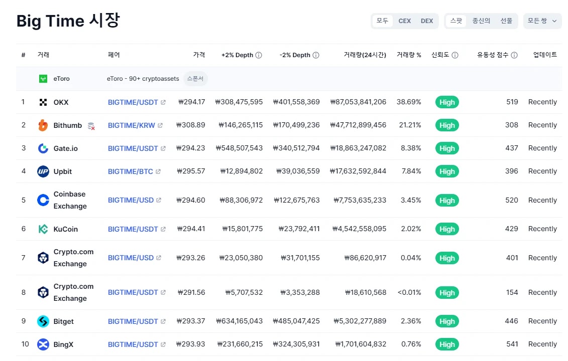This screenshot has width=568, height=361.
Task: Click the volume value ₩86,620,917
Action: (x=365, y=258)
